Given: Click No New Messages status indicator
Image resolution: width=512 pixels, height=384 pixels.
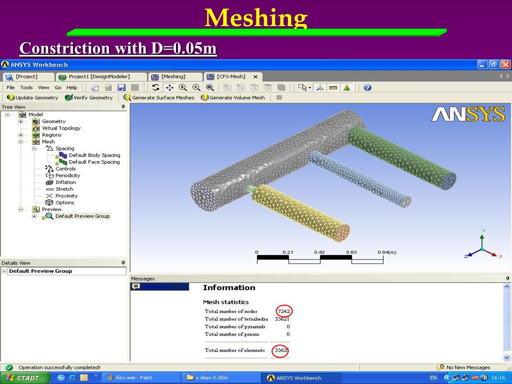Looking at the screenshot, I should 465,367.
